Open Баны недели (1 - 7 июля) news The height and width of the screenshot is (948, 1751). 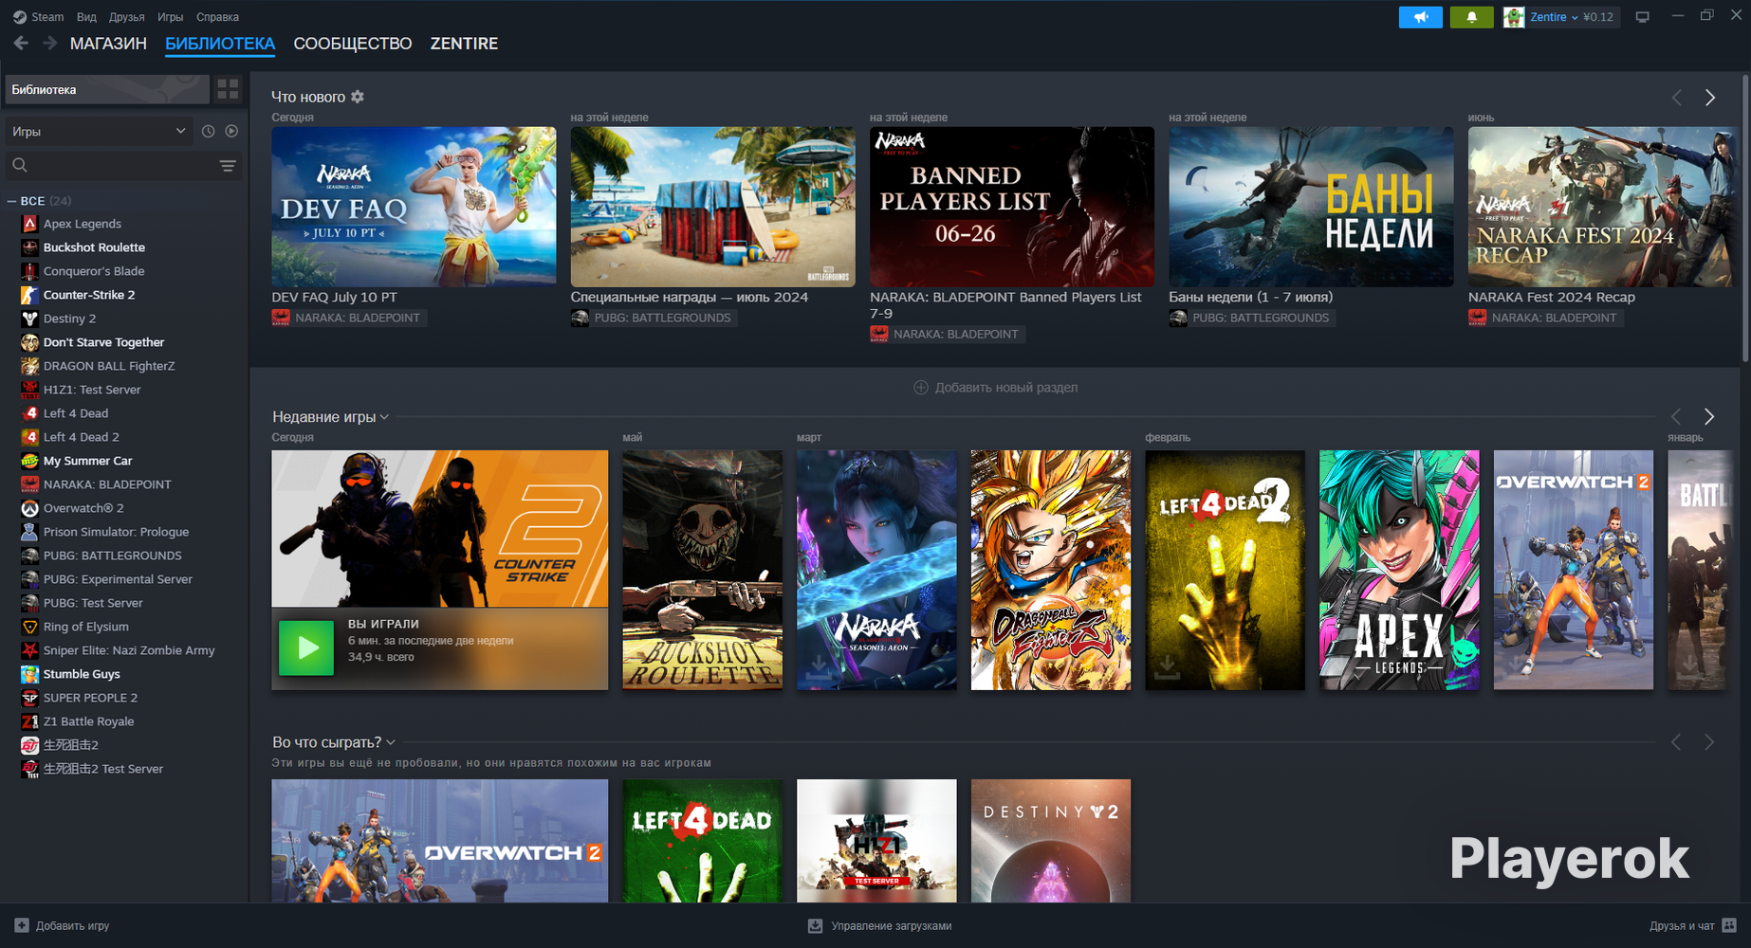tap(1250, 297)
